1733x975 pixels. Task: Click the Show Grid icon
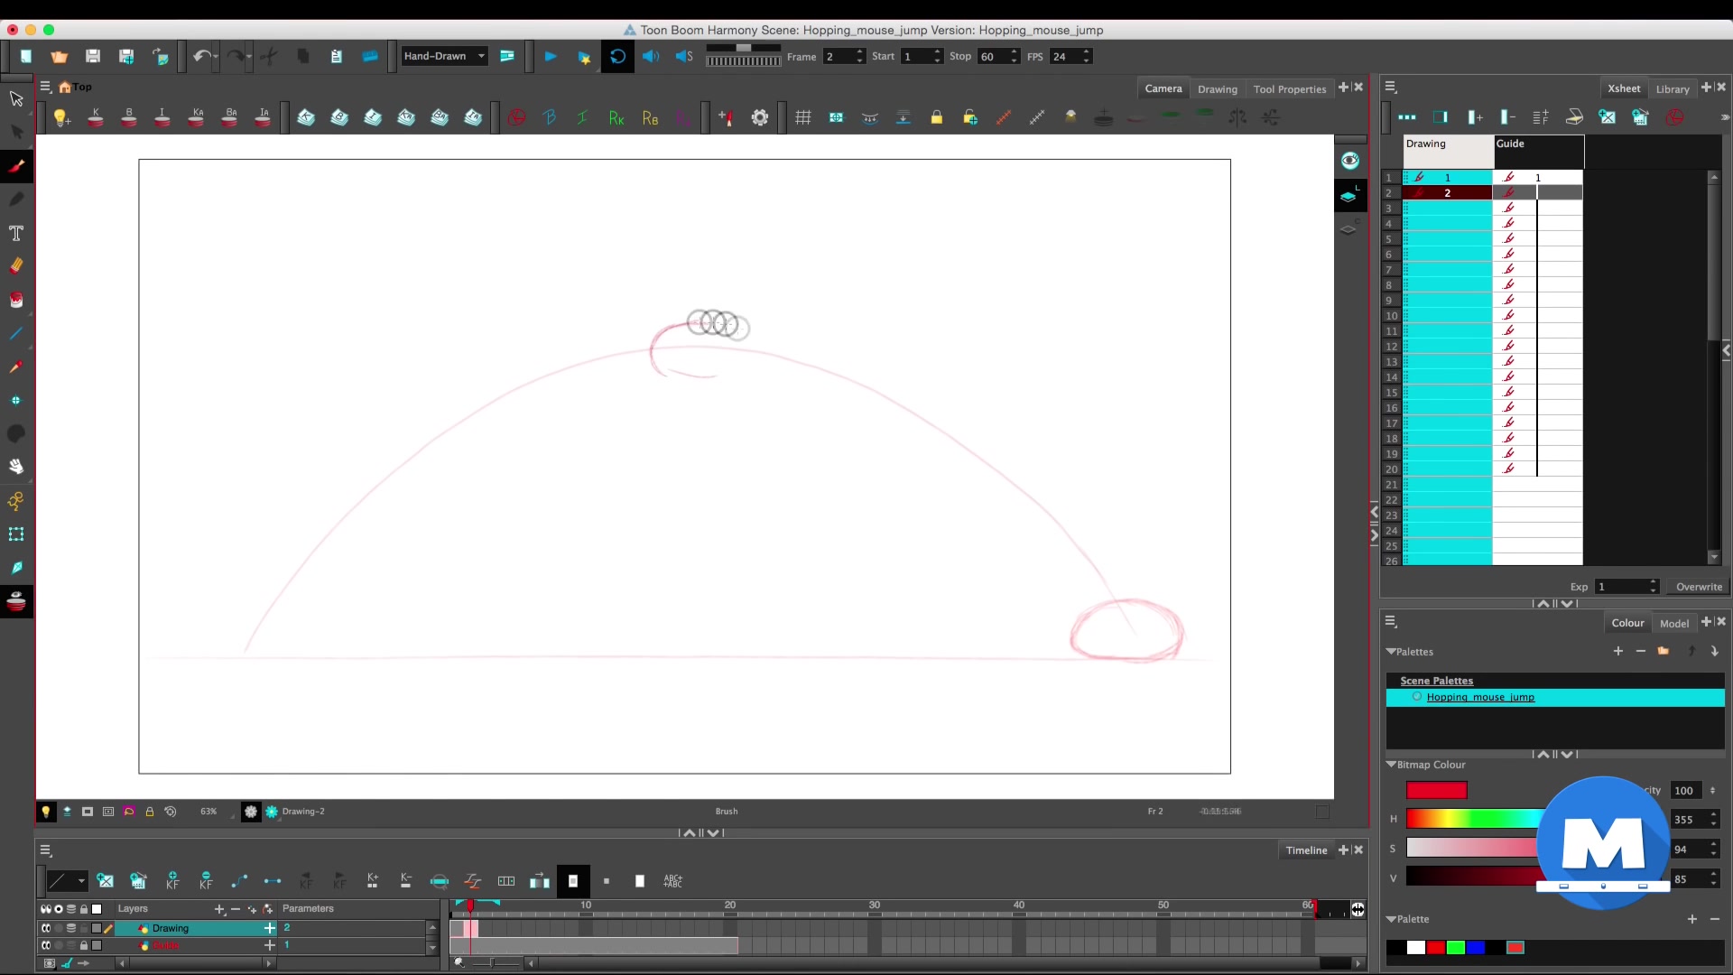coord(803,117)
